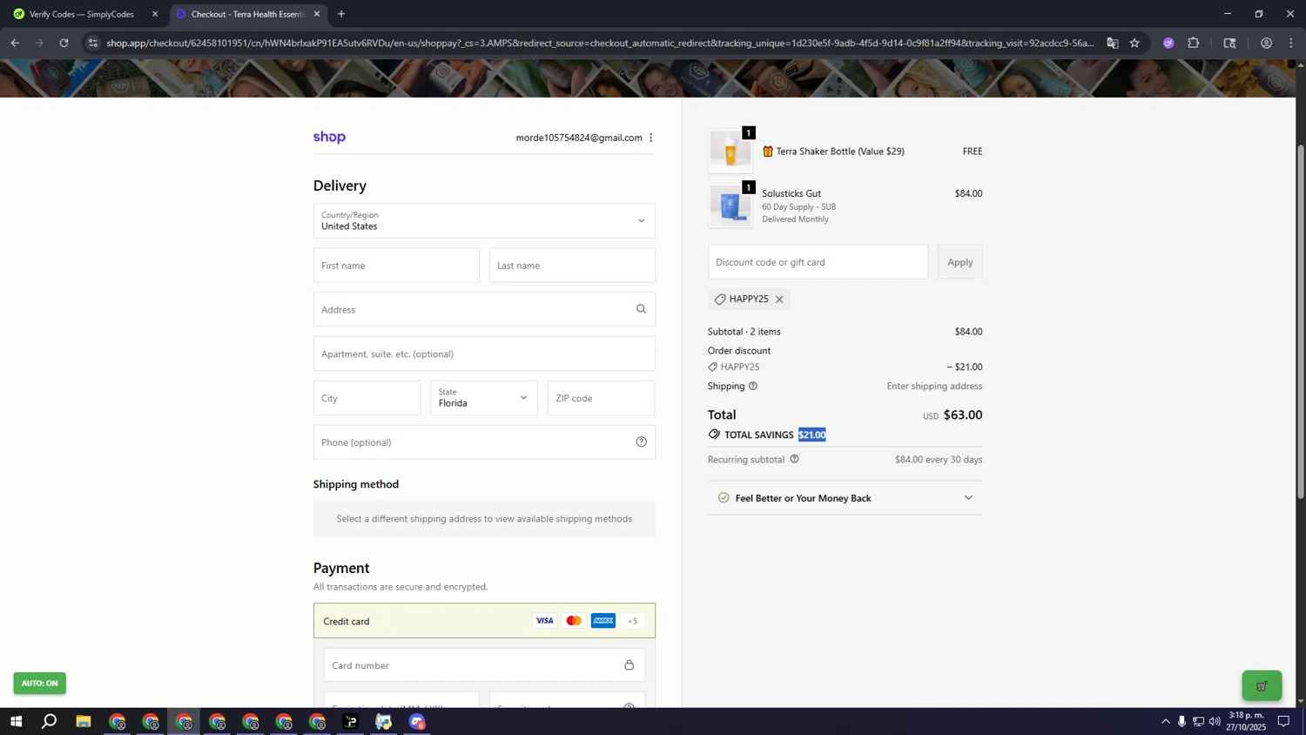
Task: Click the Card number field
Action: [484, 665]
